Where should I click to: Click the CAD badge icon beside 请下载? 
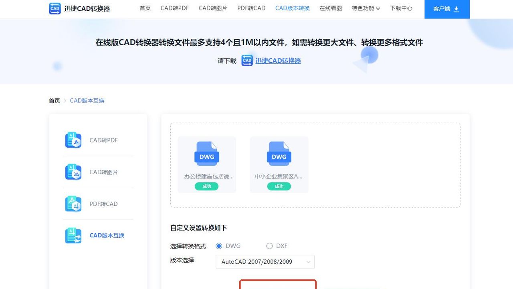pos(246,60)
